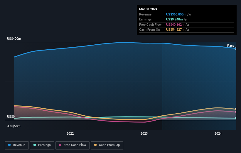Click the US$40.162m free cash flow value

tap(175, 25)
